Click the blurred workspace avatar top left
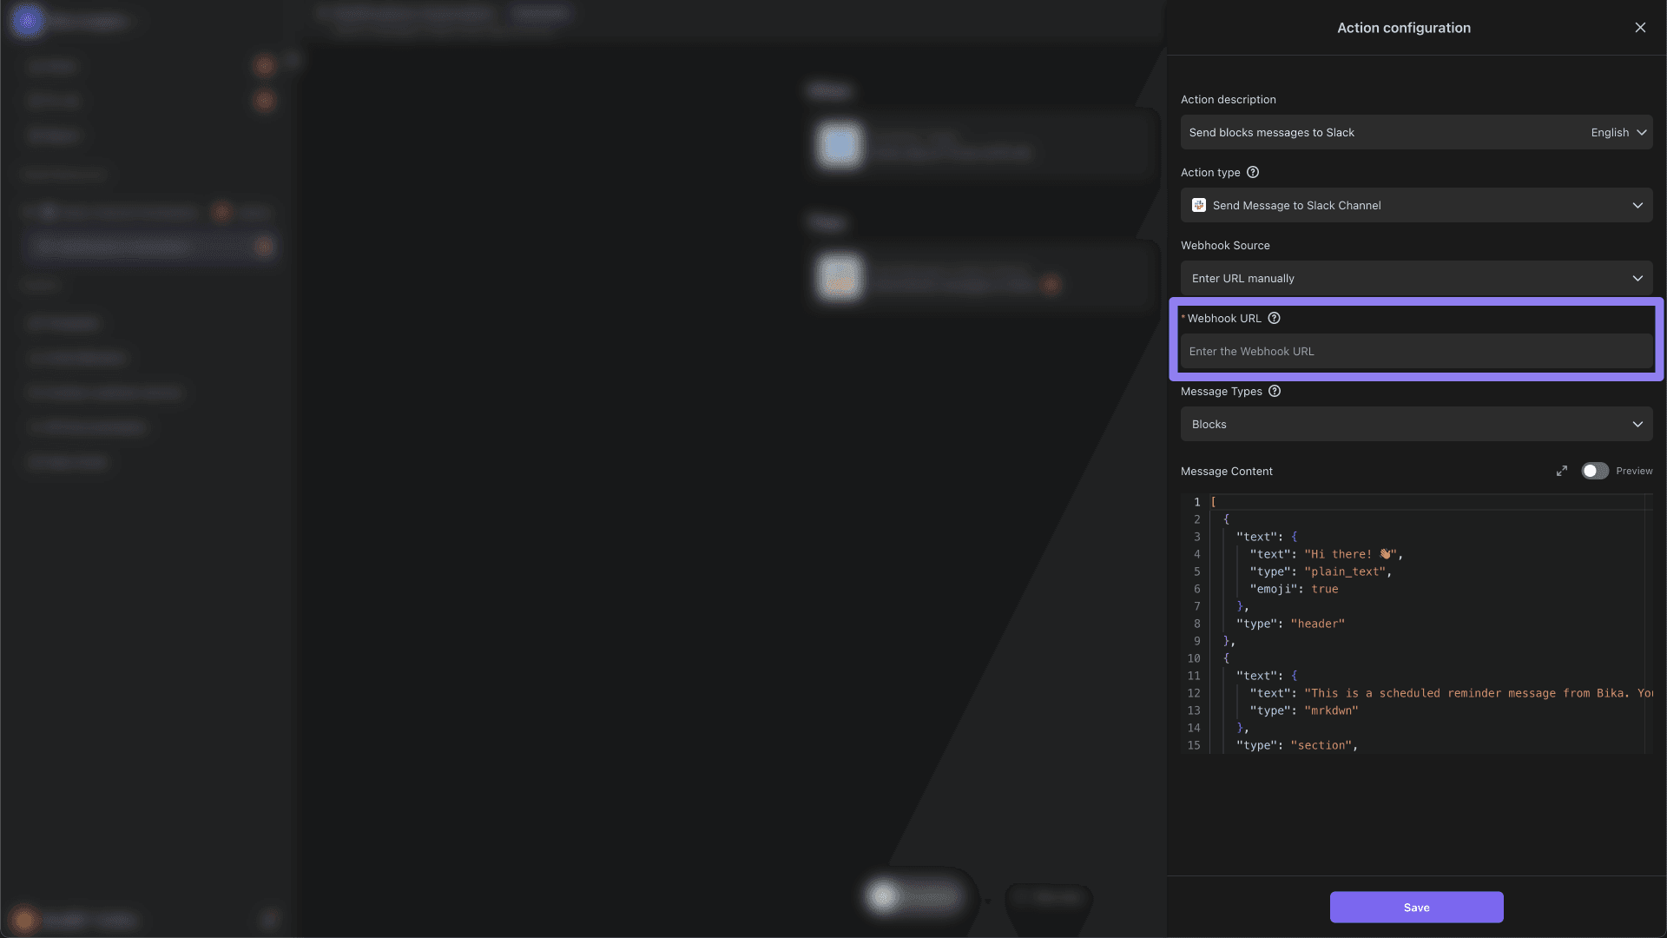This screenshot has width=1667, height=938. click(27, 19)
